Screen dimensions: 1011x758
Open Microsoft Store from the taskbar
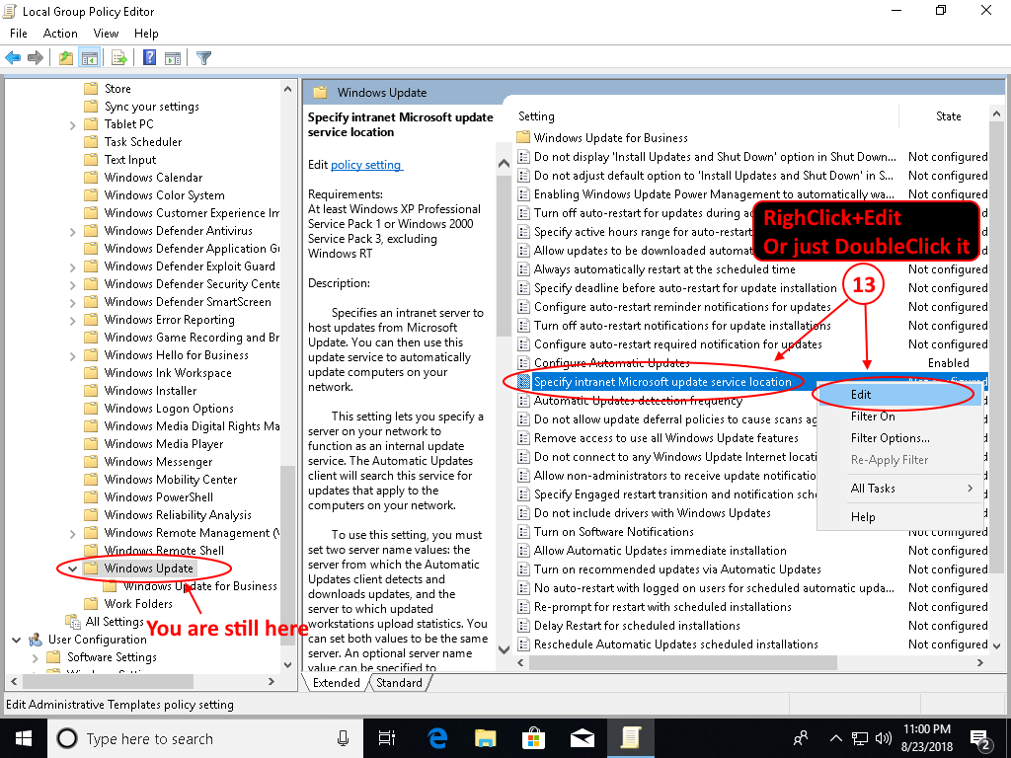coord(533,738)
